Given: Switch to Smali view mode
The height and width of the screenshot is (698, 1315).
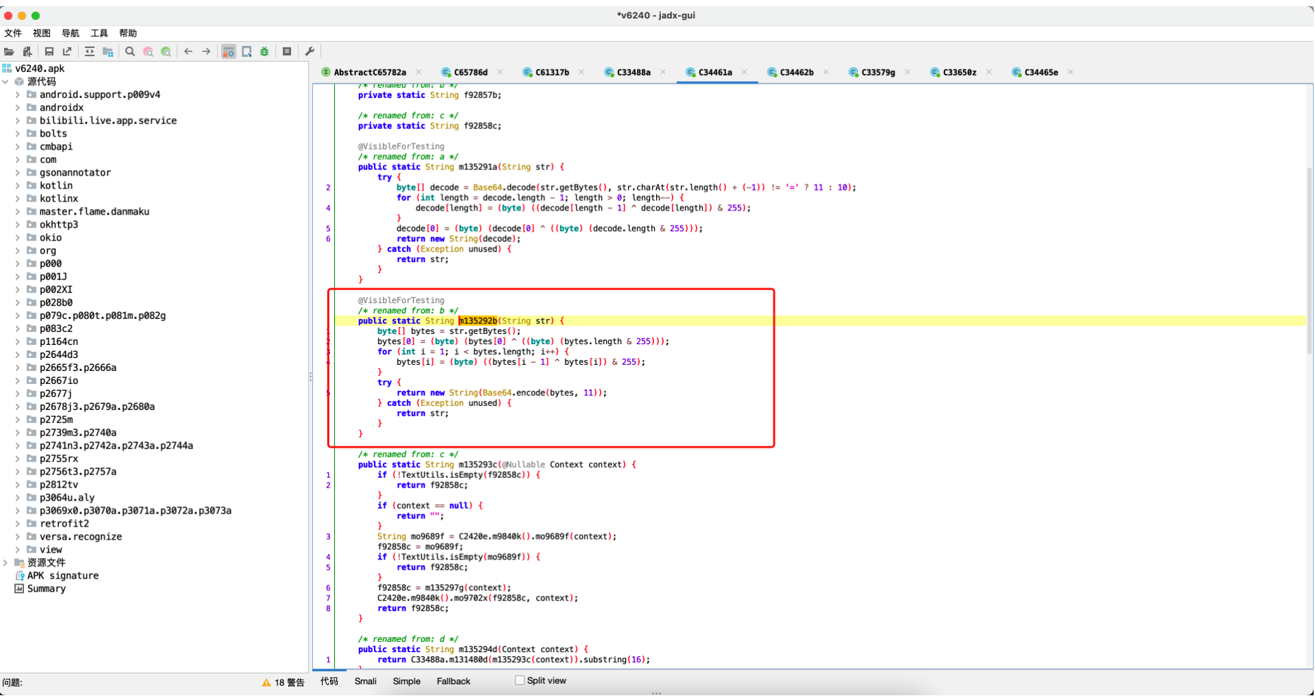Looking at the screenshot, I should [x=365, y=681].
